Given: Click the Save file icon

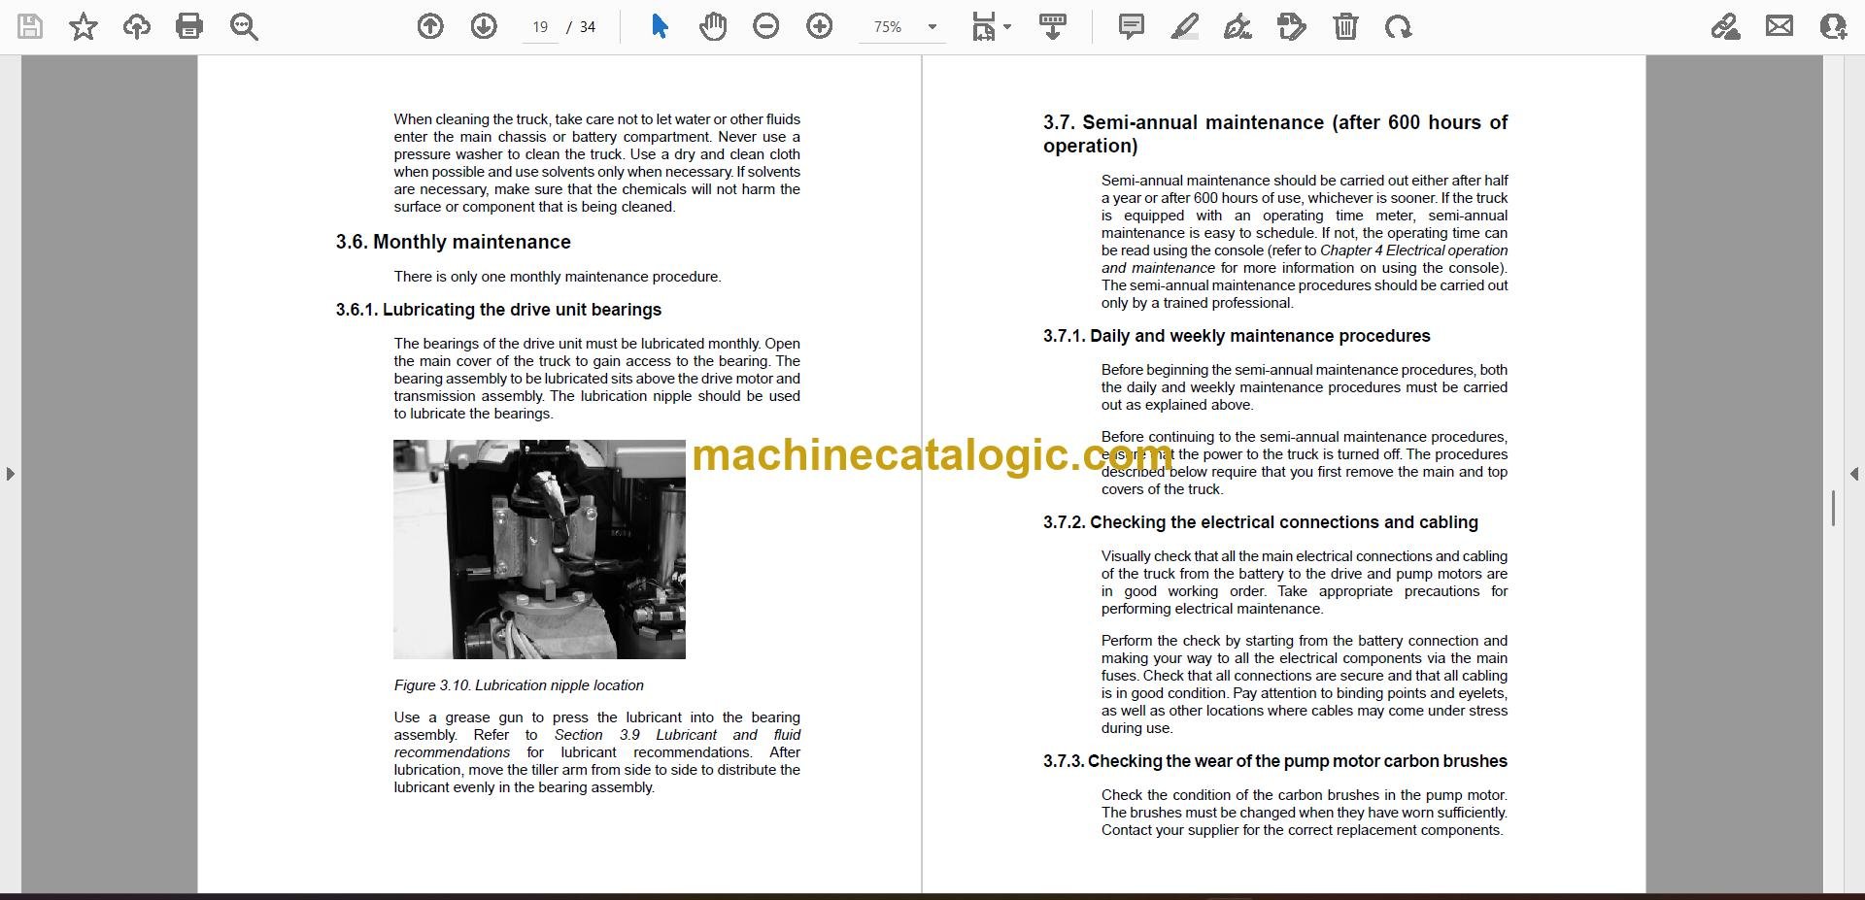Looking at the screenshot, I should (x=30, y=26).
